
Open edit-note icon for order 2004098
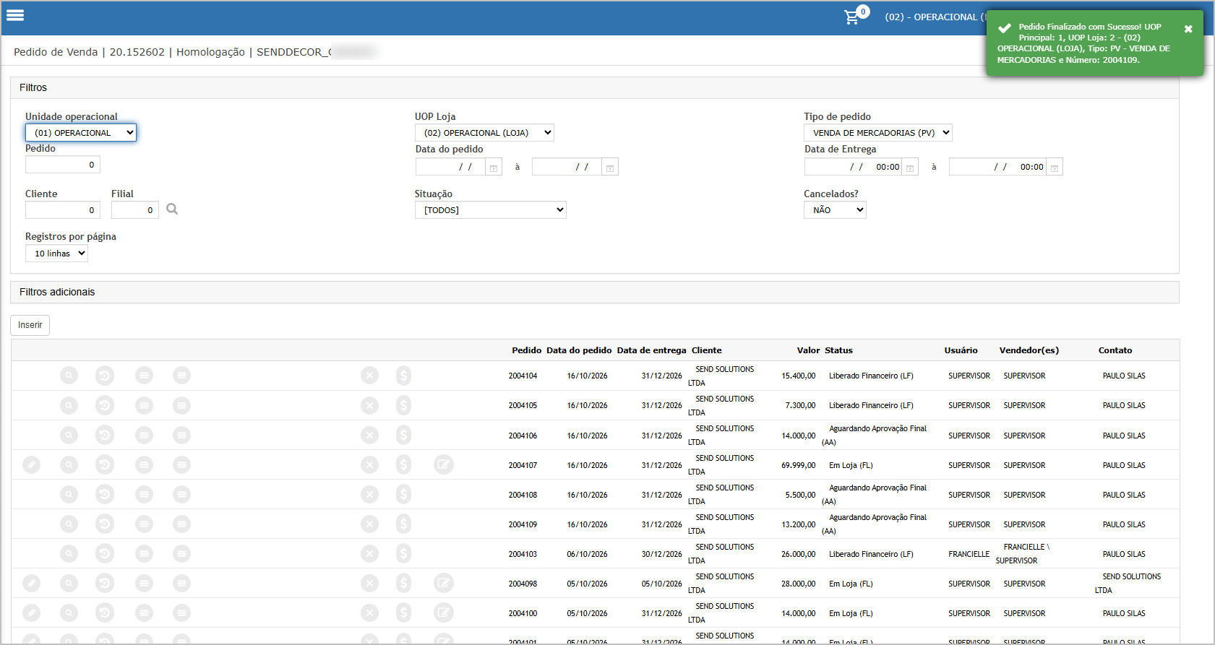[x=444, y=583]
